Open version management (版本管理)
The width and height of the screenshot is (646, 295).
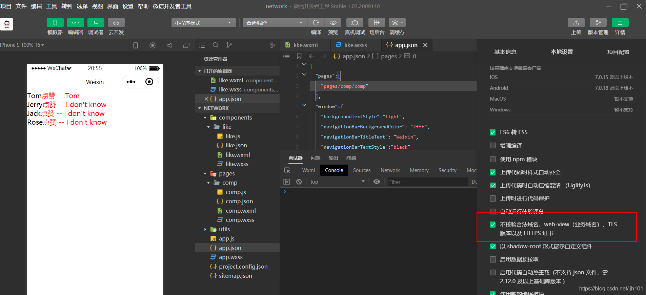tap(598, 23)
